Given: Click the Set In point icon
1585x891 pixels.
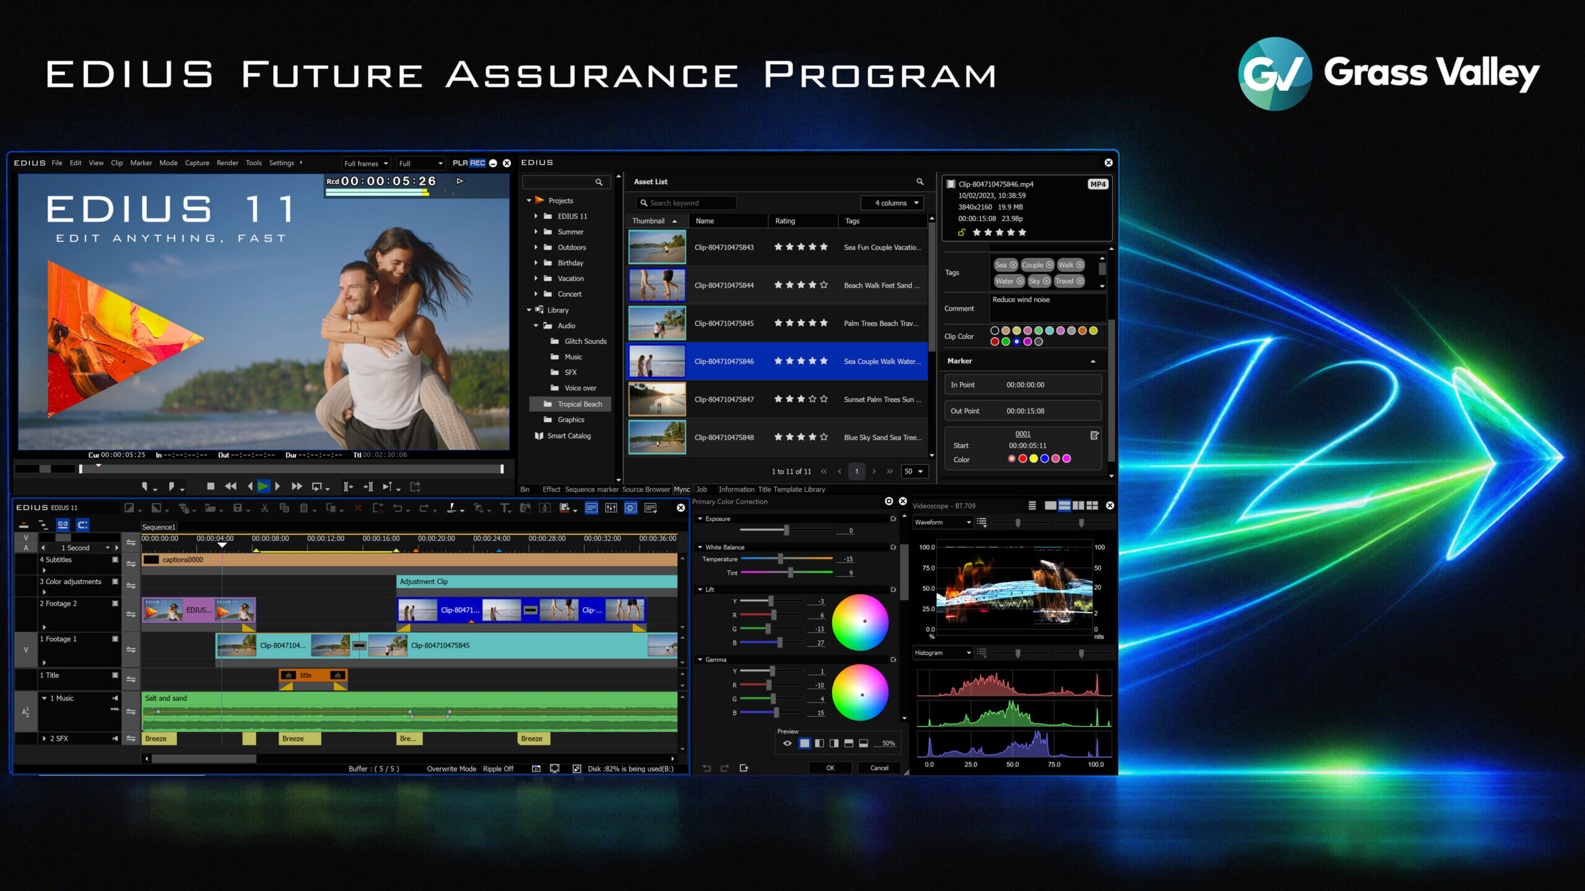Looking at the screenshot, I should pyautogui.click(x=144, y=486).
